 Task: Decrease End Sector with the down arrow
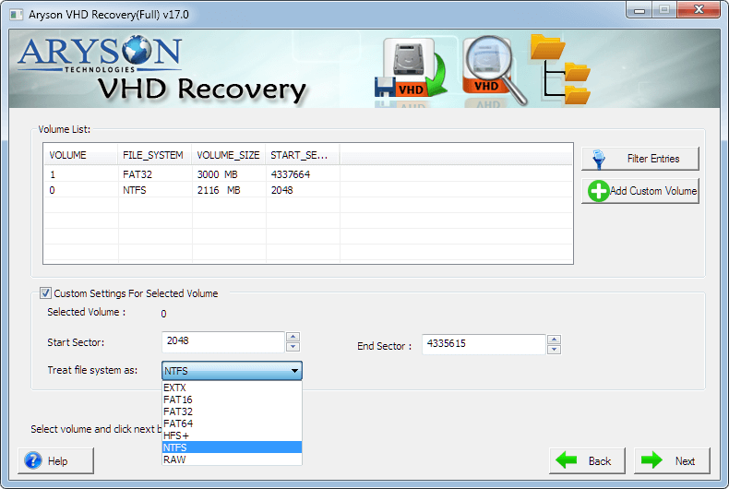[x=555, y=350]
